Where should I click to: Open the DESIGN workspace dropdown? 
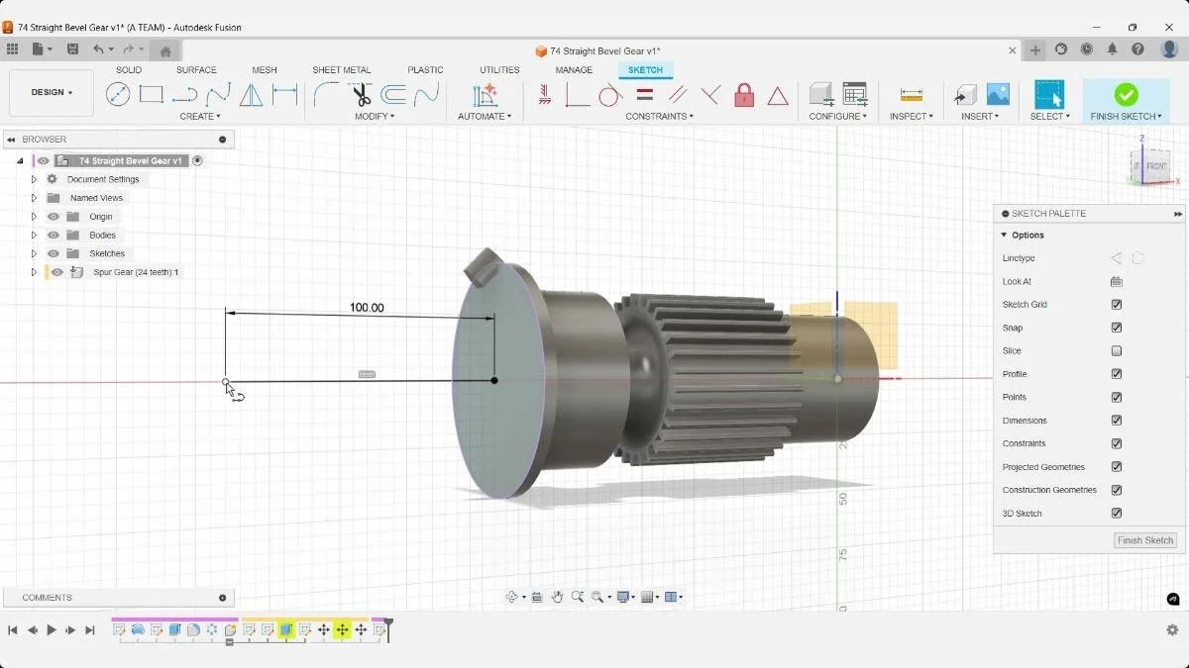tap(52, 92)
